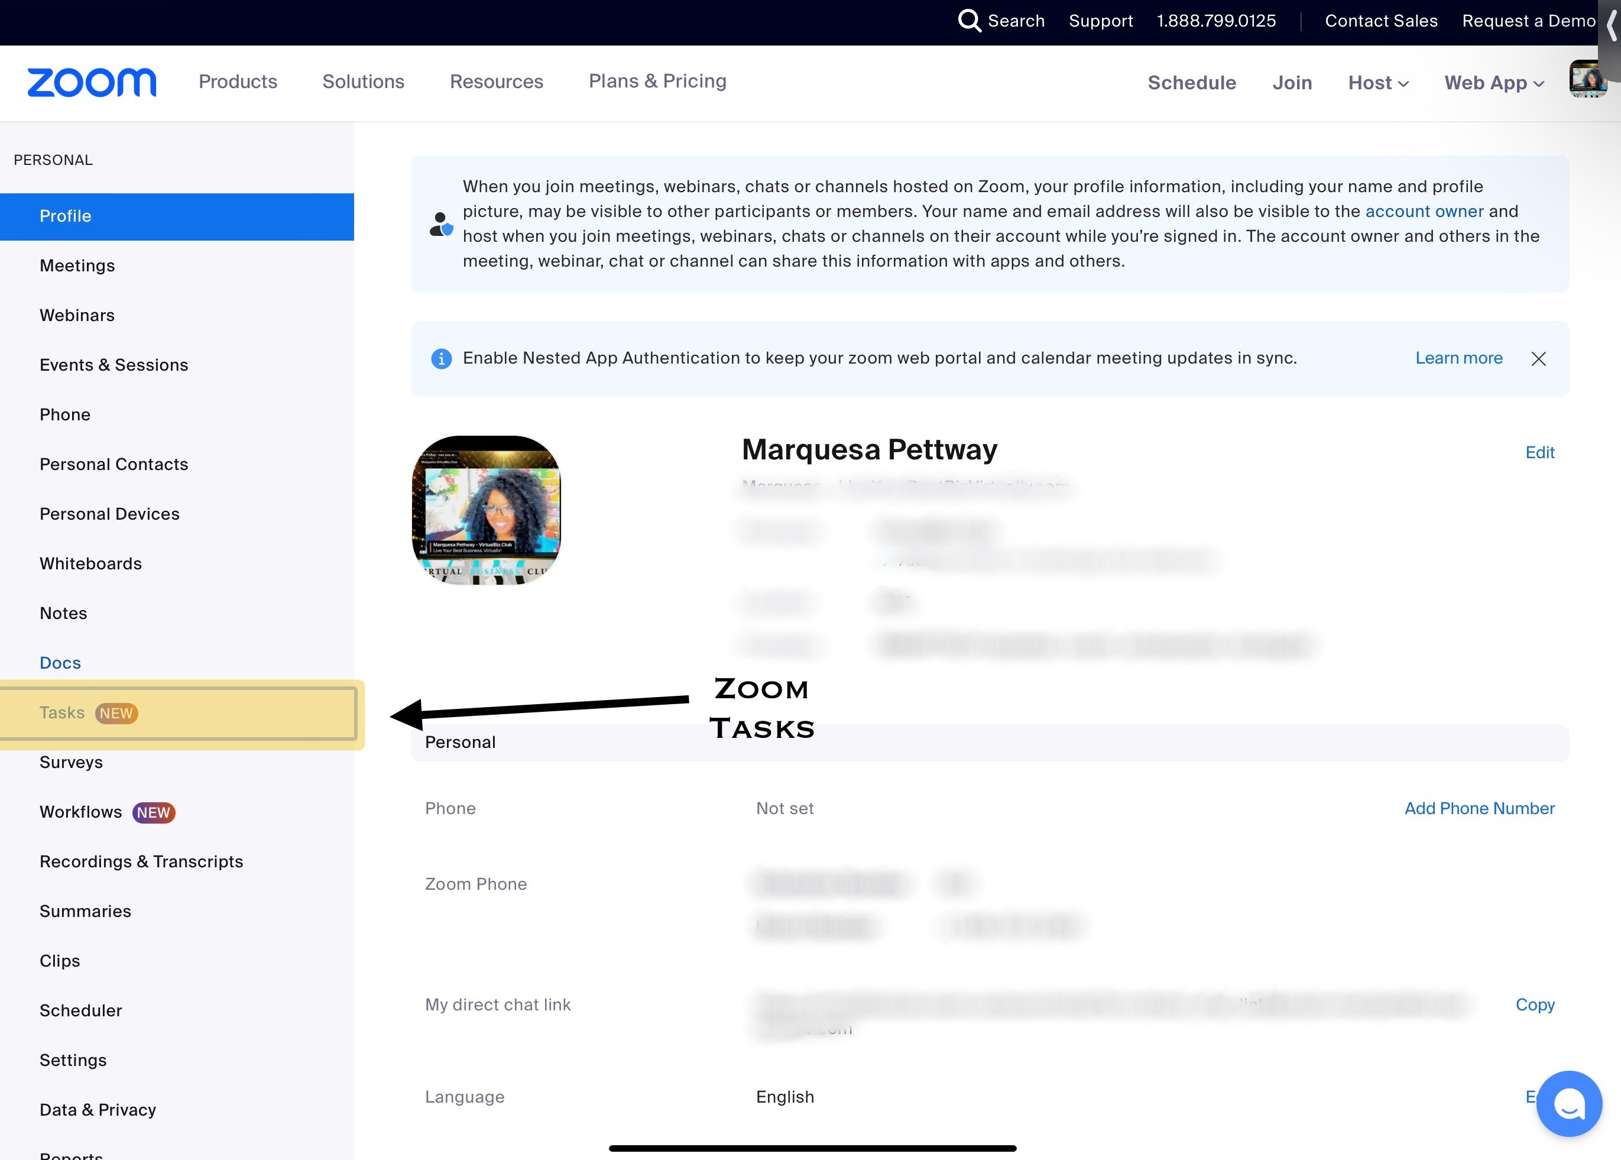1621x1160 pixels.
Task: Click the large profile picture
Action: 487,510
